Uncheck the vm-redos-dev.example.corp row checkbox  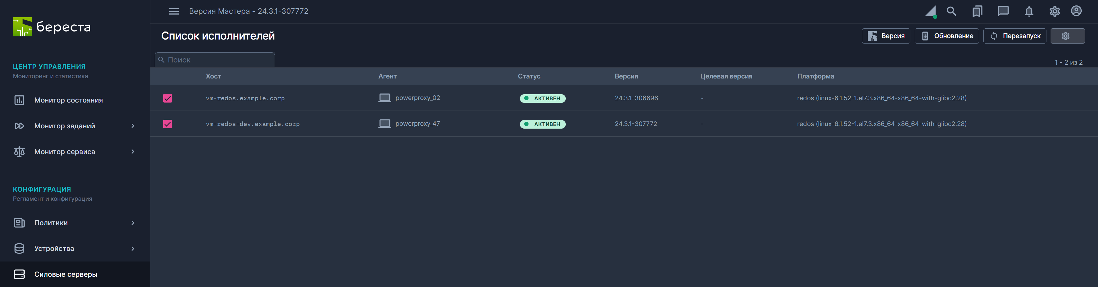168,124
